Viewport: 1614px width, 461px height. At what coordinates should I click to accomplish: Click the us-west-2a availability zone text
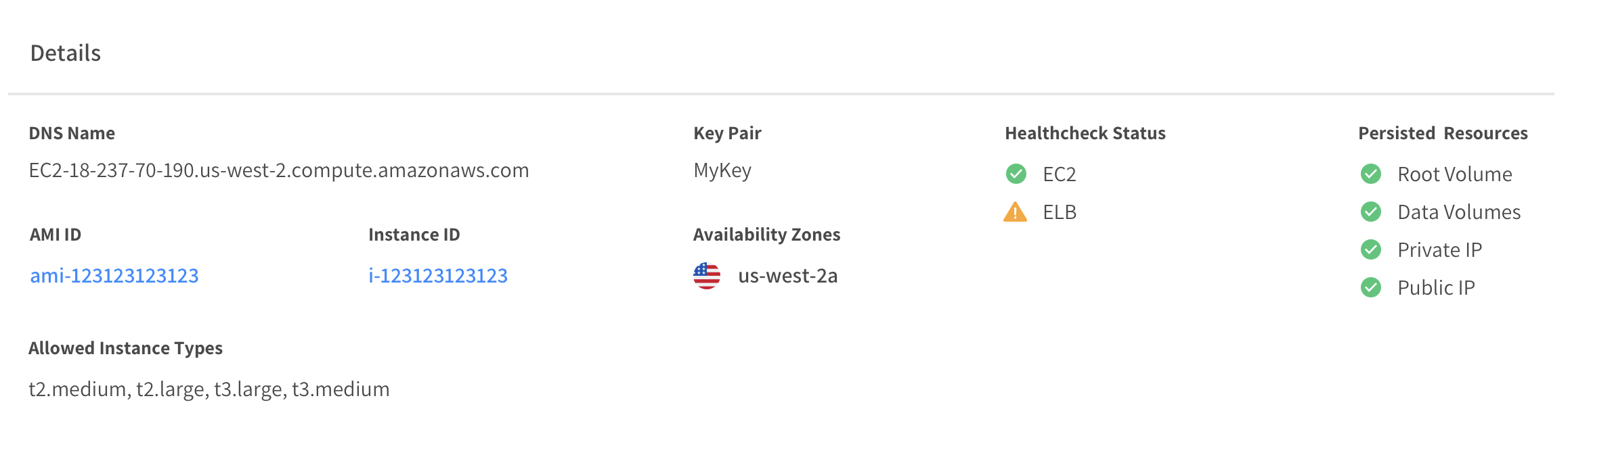coord(787,276)
